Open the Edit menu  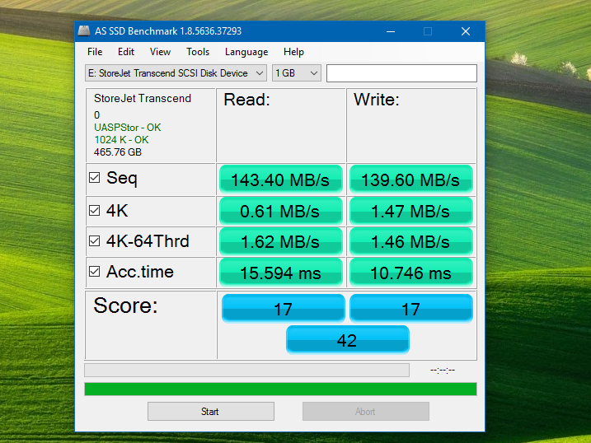(x=126, y=52)
